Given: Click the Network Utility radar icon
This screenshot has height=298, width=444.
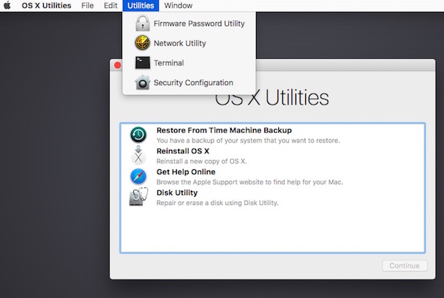Looking at the screenshot, I should click(x=142, y=43).
